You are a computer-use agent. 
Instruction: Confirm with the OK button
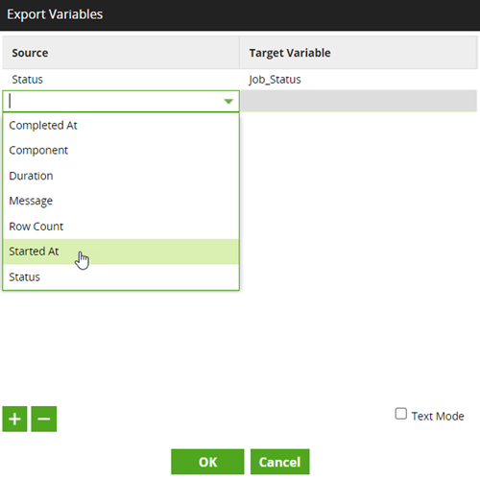(x=207, y=462)
